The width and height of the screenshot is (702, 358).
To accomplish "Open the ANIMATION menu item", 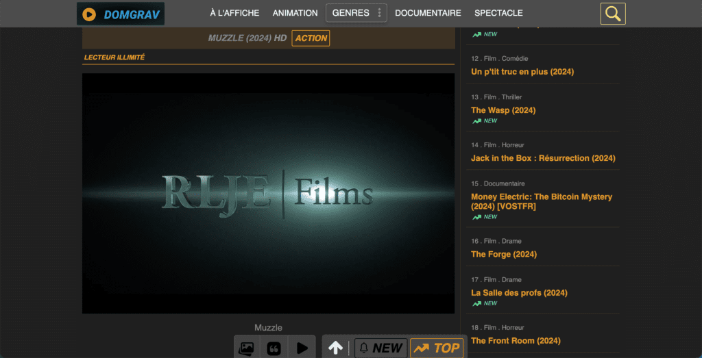I will coord(295,13).
